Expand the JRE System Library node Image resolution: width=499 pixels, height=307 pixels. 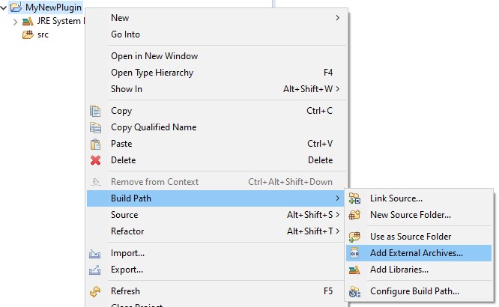pos(15,21)
